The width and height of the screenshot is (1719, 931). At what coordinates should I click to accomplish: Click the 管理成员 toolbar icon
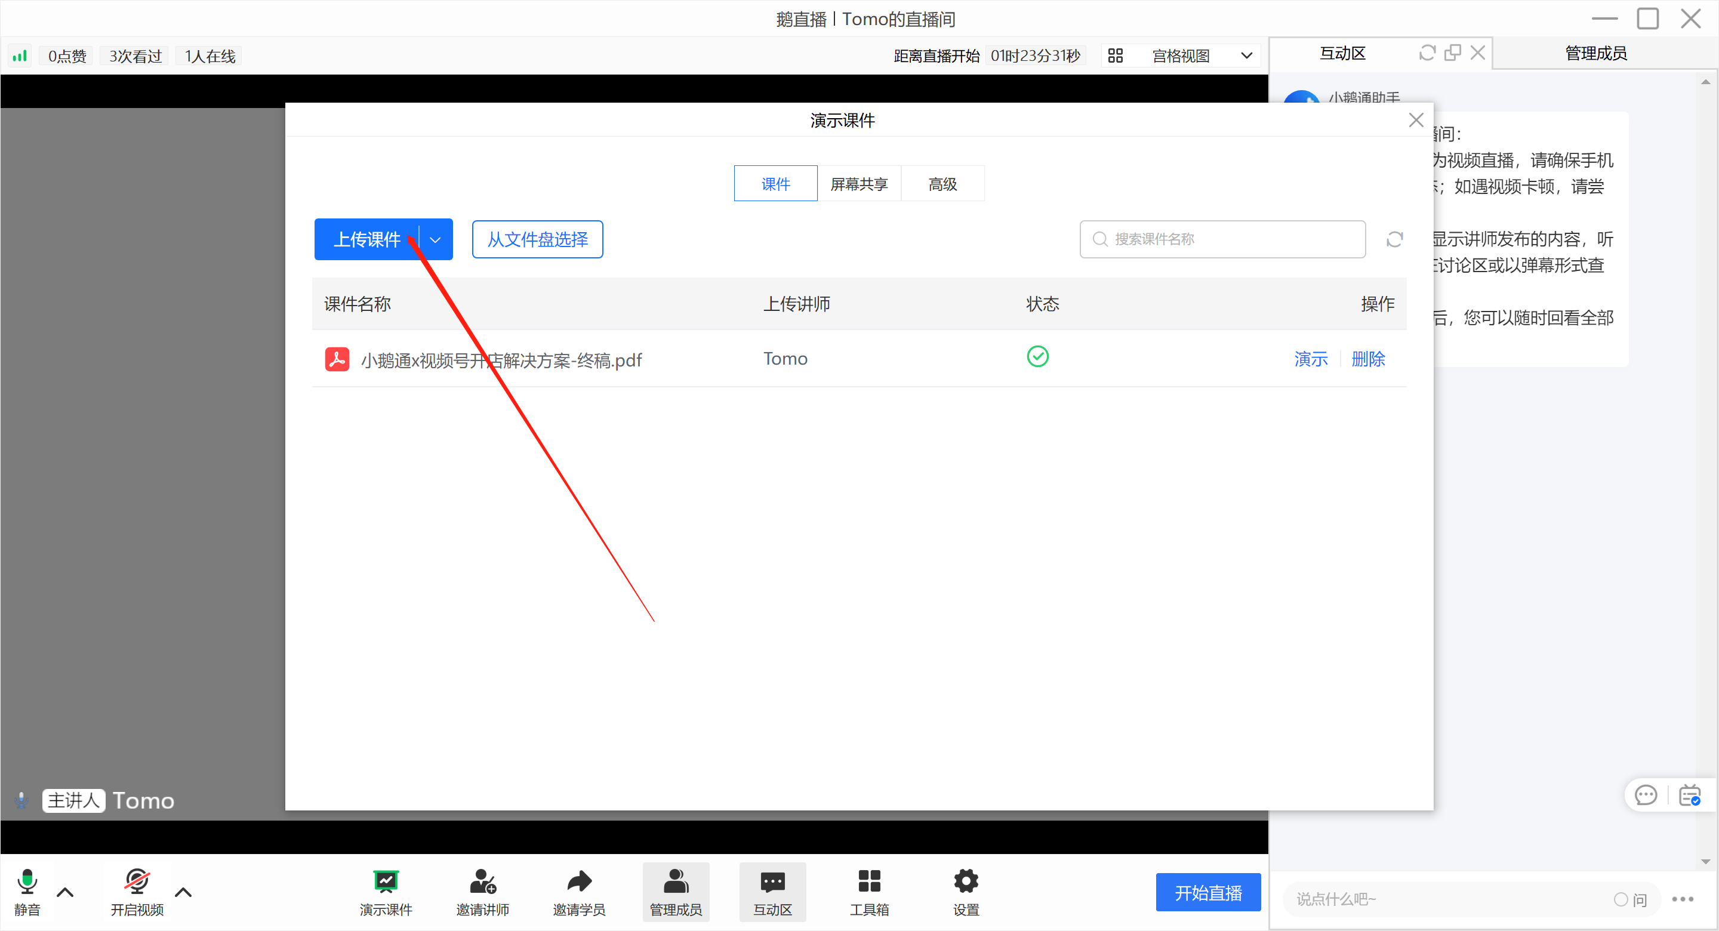pos(675,881)
